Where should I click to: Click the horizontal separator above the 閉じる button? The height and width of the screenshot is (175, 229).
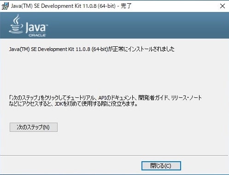click(114, 156)
